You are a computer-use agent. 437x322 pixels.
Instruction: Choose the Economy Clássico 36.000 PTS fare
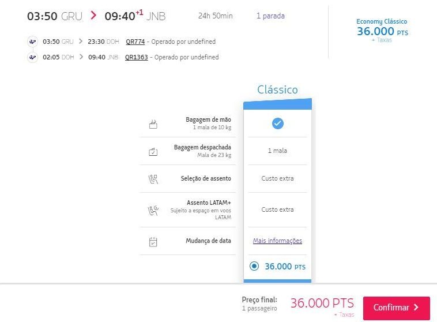click(x=382, y=31)
